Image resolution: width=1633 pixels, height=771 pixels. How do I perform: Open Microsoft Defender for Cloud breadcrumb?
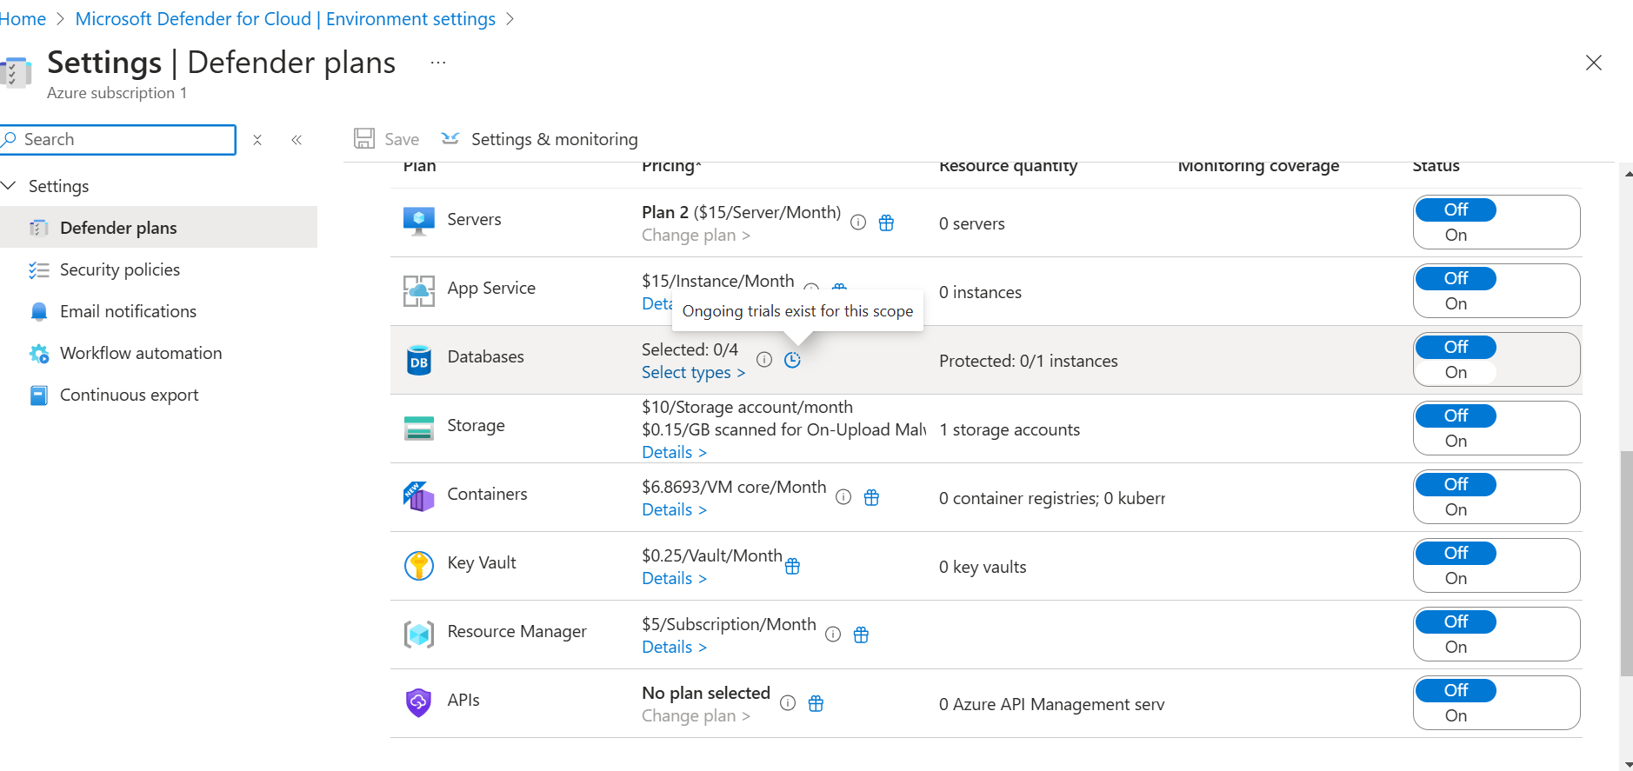click(285, 19)
